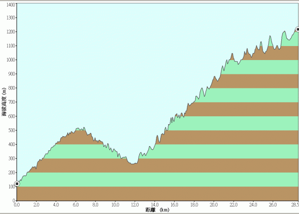299x214 pixels.
Task: Click the 22.0 distance axis label
Action: click(x=234, y=205)
